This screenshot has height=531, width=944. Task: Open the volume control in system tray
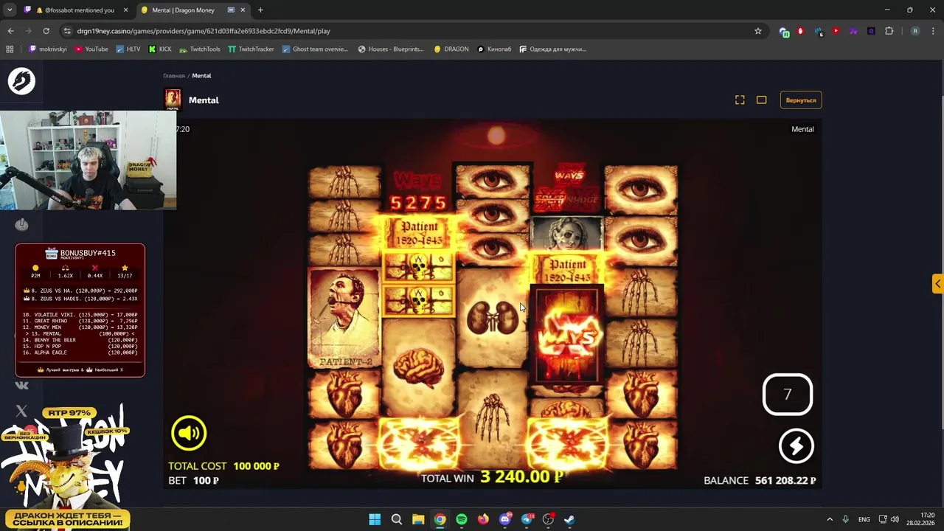coord(895,519)
